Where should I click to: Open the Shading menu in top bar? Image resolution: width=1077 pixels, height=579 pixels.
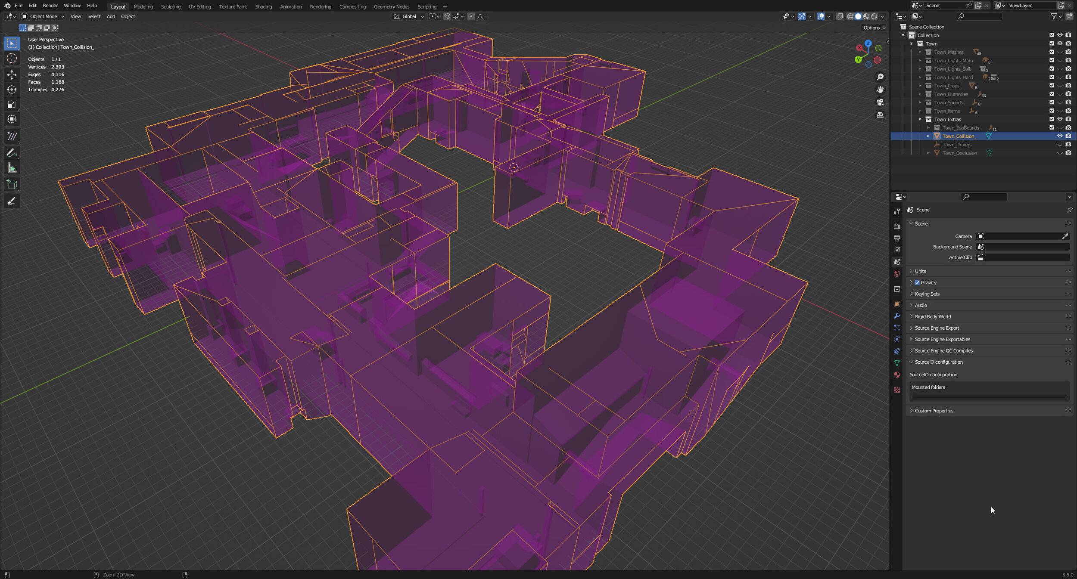tap(263, 6)
